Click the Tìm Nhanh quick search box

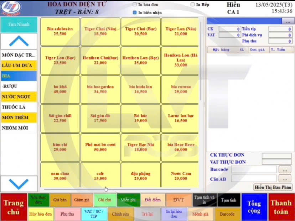pyautogui.click(x=19, y=25)
